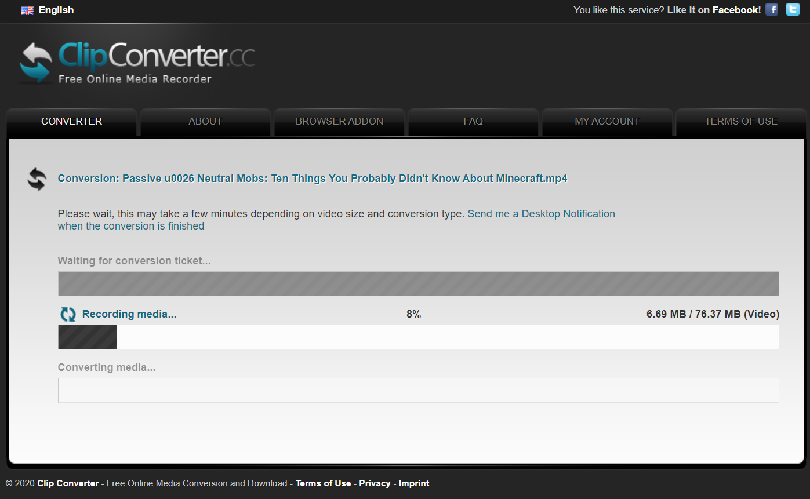Screen dimensions: 810x499
Task: View the TERMS OF USE tab
Action: point(741,122)
